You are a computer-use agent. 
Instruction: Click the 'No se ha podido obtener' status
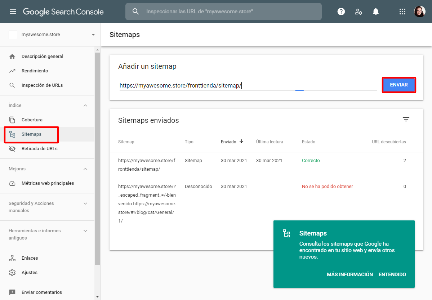point(327,187)
